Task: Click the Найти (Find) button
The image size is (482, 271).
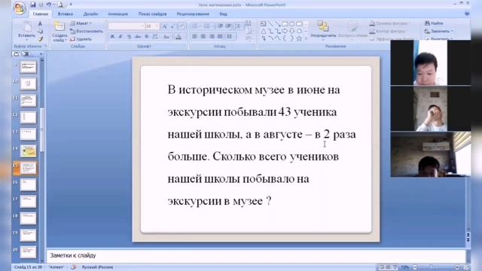Action: pyautogui.click(x=434, y=23)
